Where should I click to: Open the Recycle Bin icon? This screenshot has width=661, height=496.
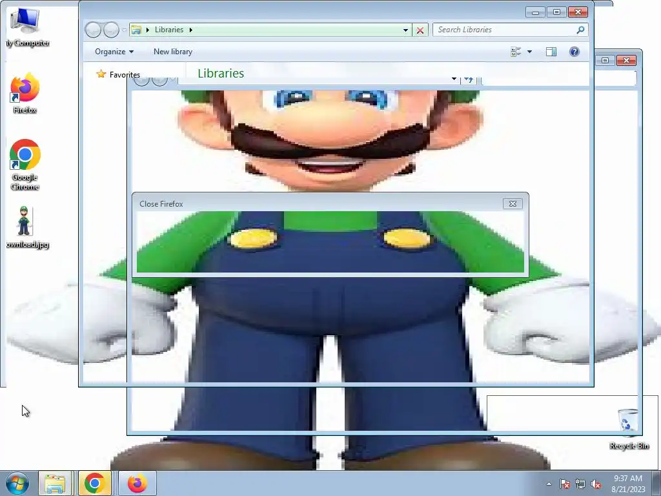tap(628, 429)
